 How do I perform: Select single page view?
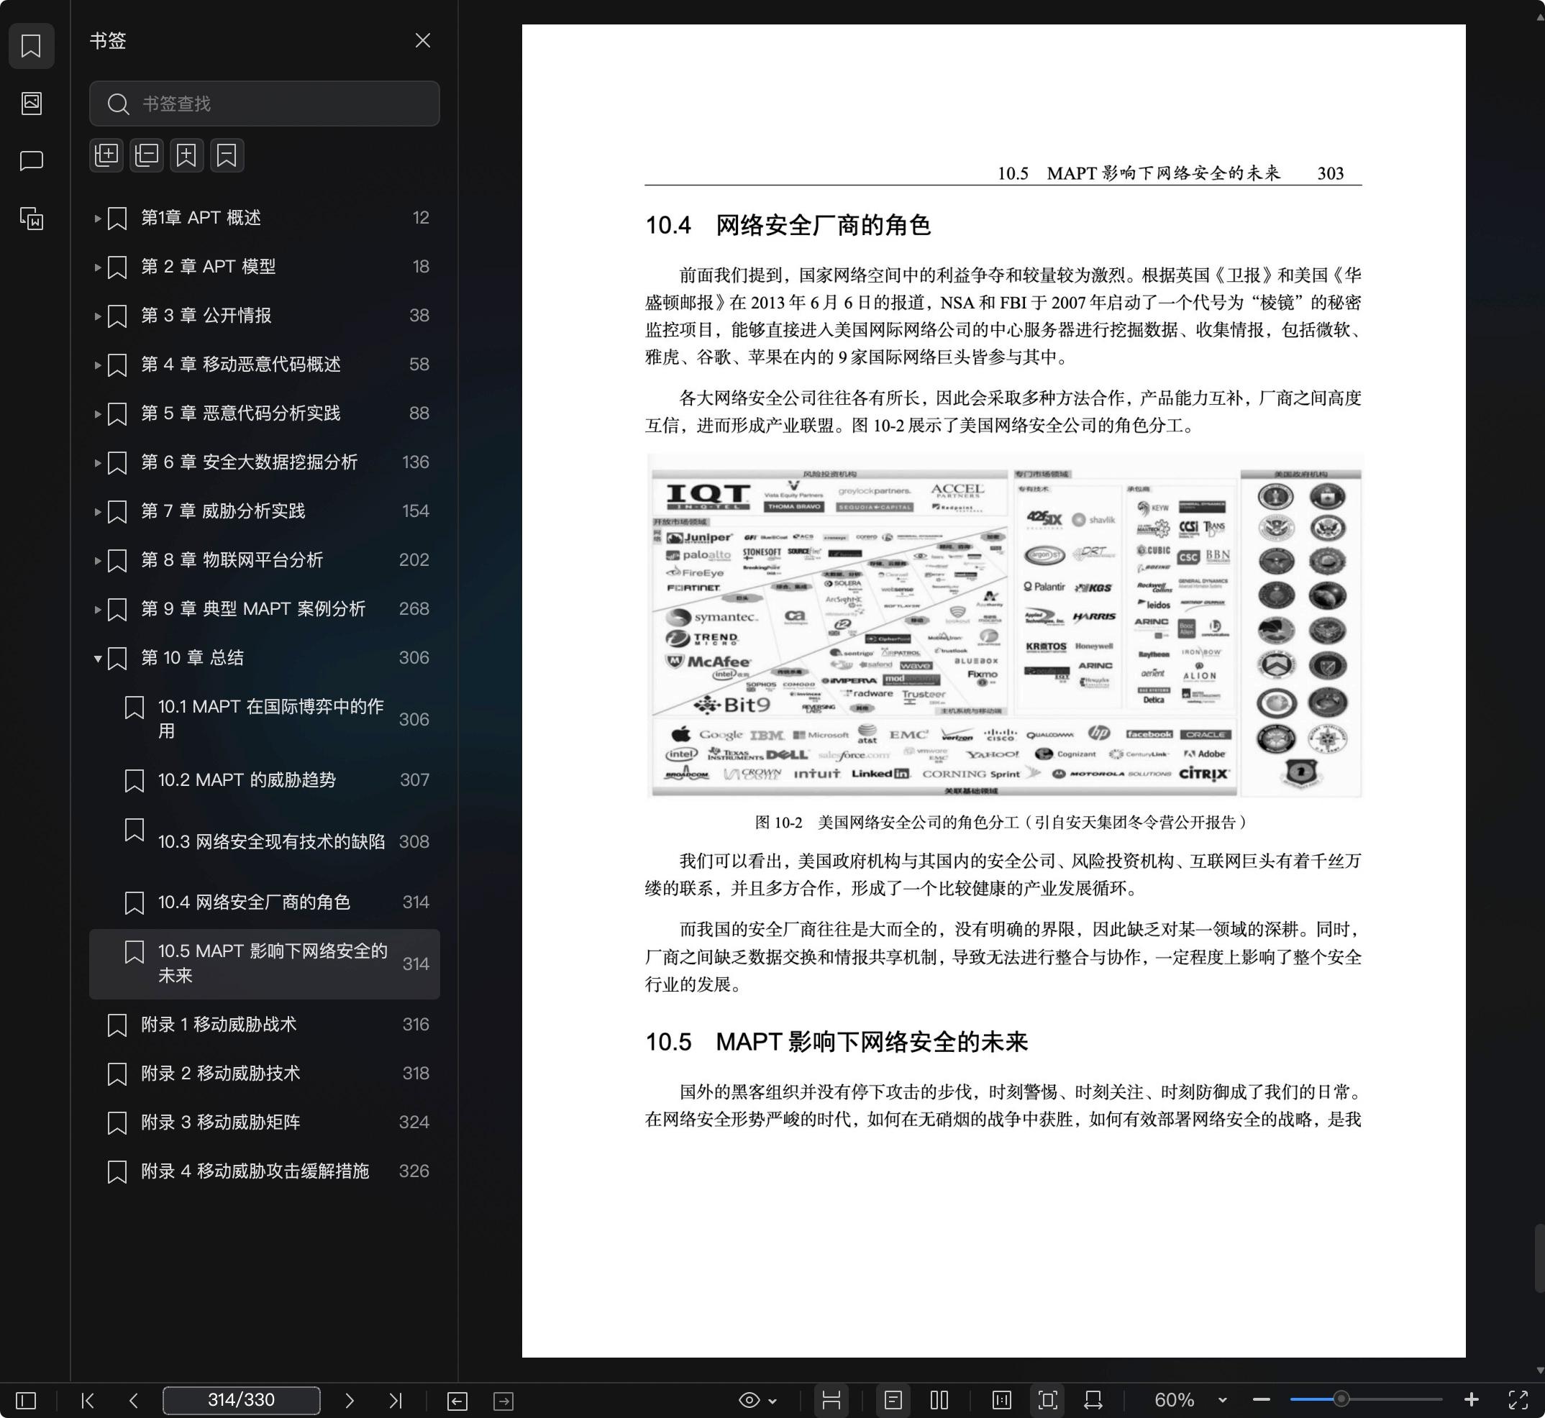[893, 1400]
